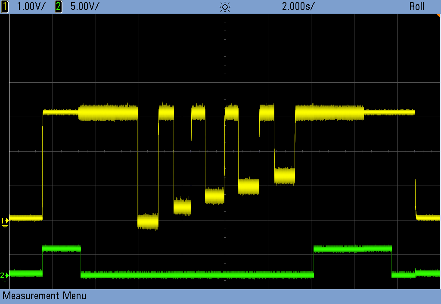Screen dimensions: 441x304
Task: Click the Roll mode indicator
Action: (x=416, y=6)
